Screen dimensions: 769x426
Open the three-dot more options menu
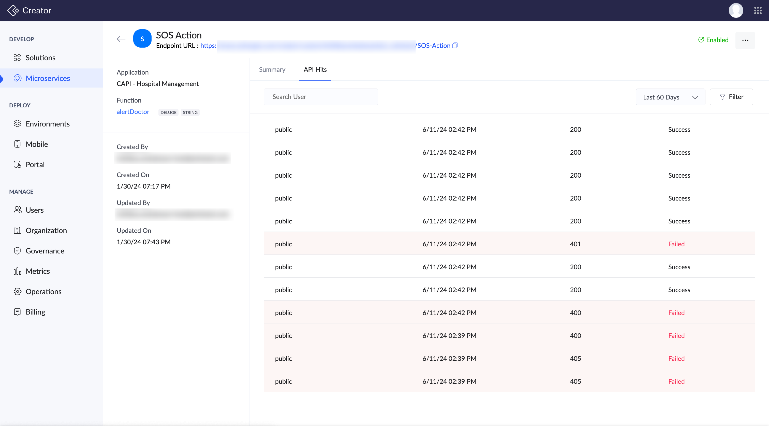745,40
